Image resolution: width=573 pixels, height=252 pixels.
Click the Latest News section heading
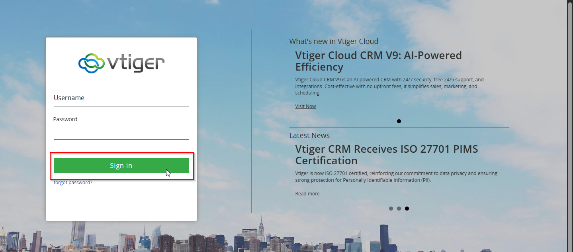(x=309, y=136)
